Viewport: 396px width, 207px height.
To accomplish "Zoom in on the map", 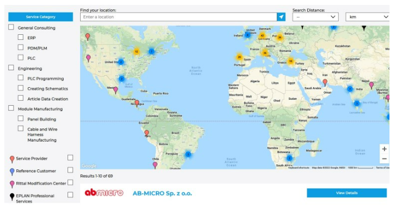I will coord(384,149).
